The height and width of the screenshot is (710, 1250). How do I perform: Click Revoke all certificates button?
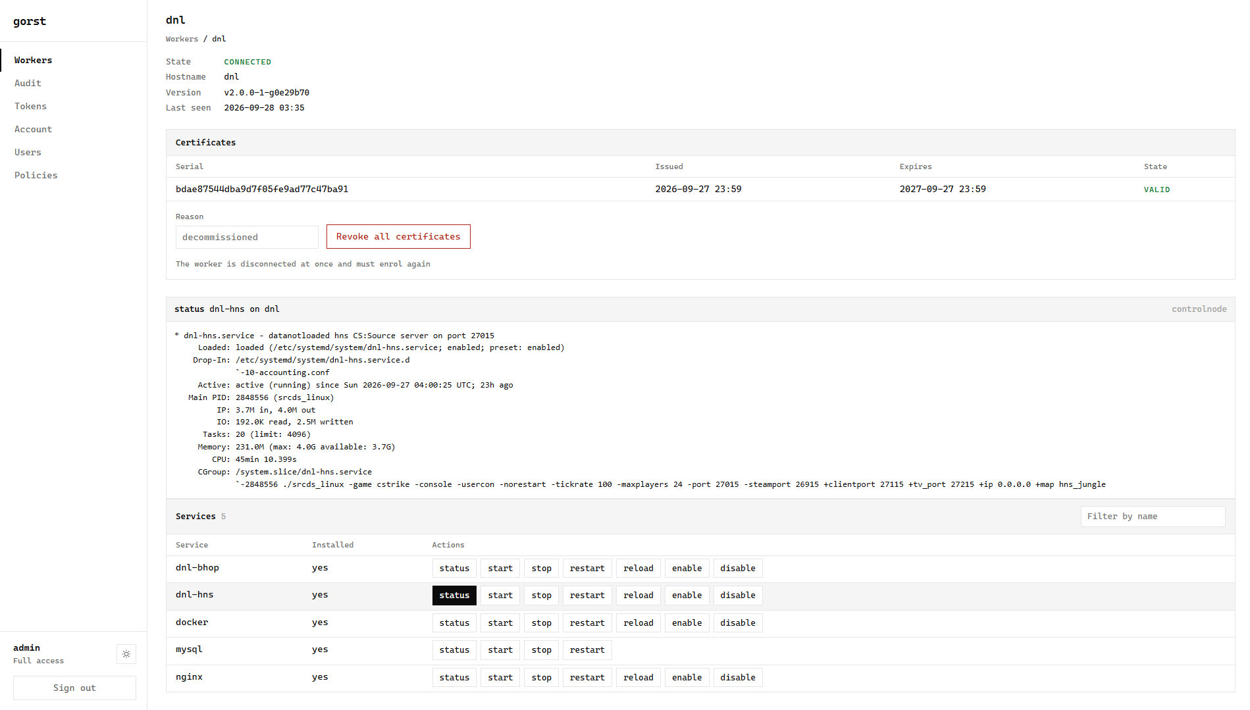tap(398, 237)
